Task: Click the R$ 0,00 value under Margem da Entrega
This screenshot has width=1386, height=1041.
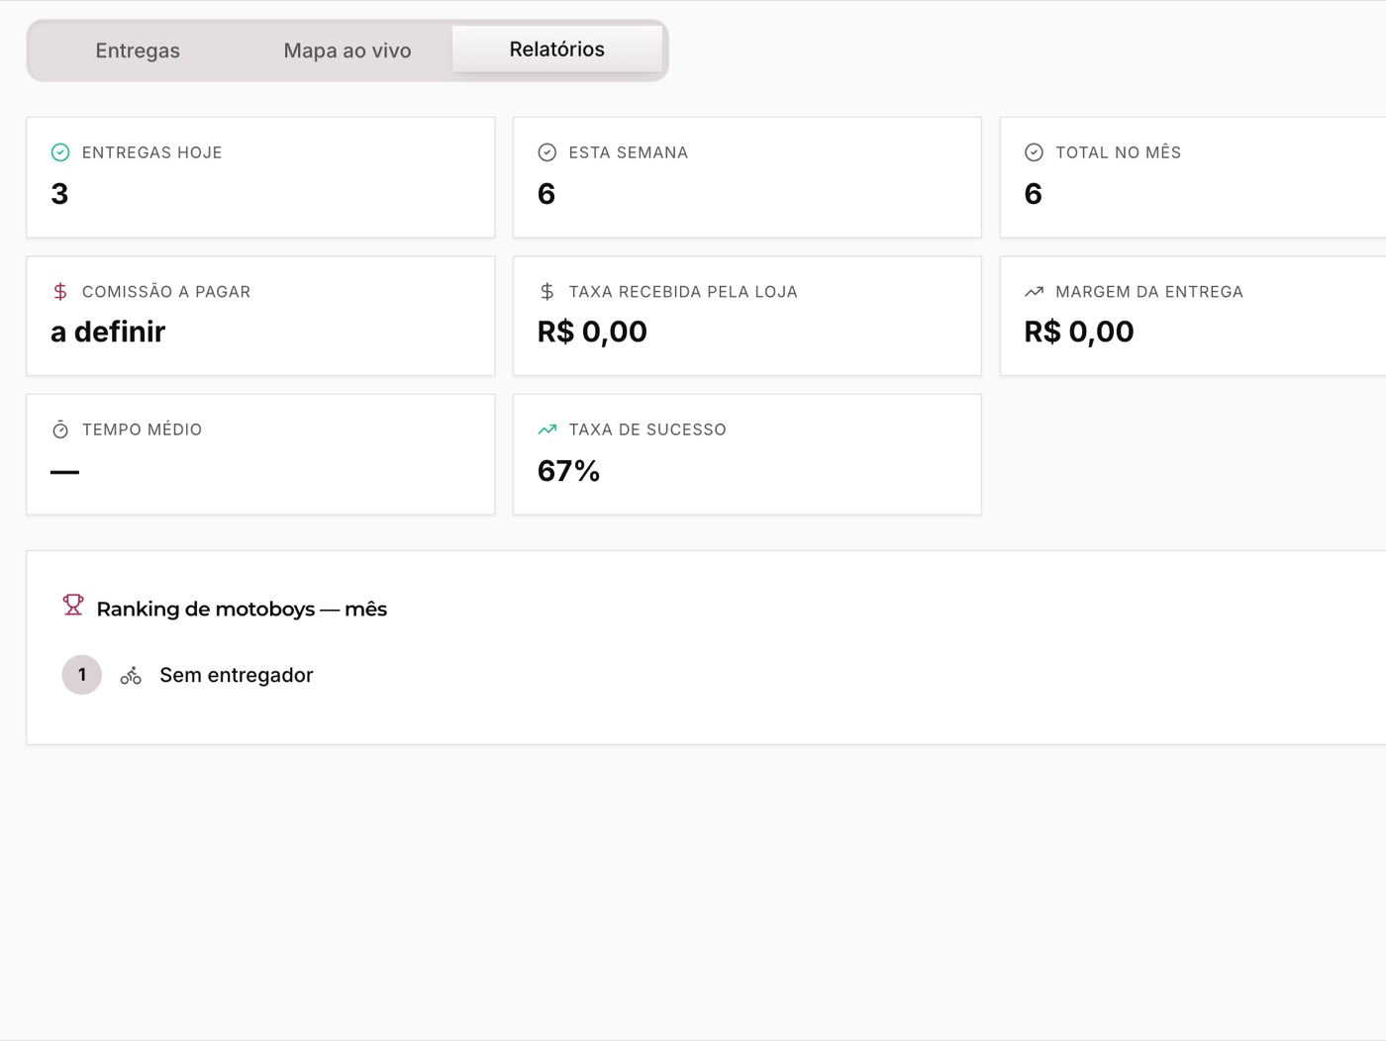Action: click(1079, 332)
